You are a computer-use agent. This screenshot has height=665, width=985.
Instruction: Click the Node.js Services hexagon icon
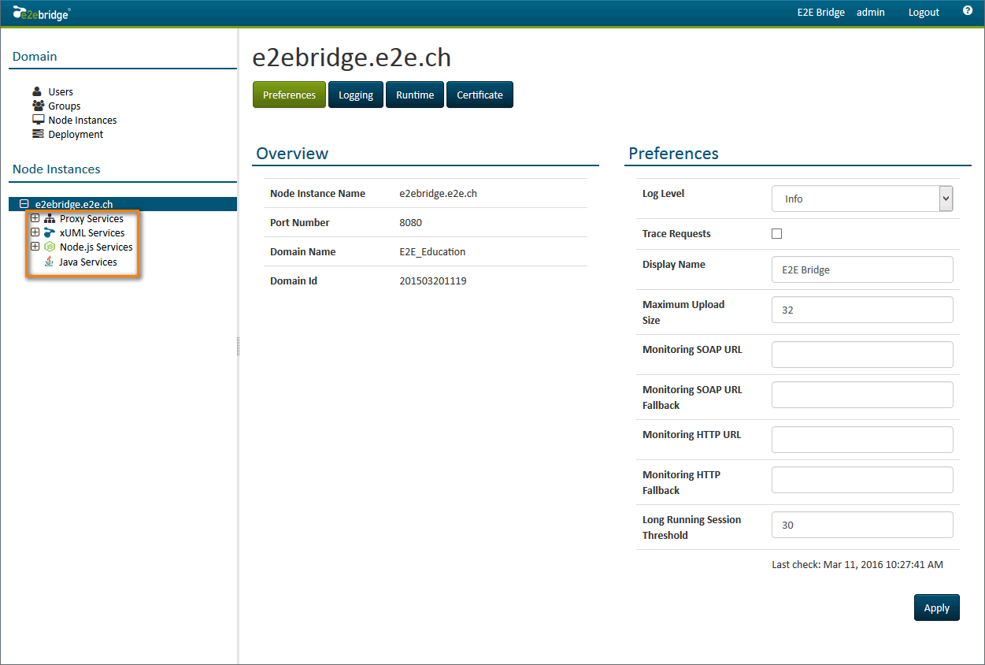pyautogui.click(x=50, y=247)
